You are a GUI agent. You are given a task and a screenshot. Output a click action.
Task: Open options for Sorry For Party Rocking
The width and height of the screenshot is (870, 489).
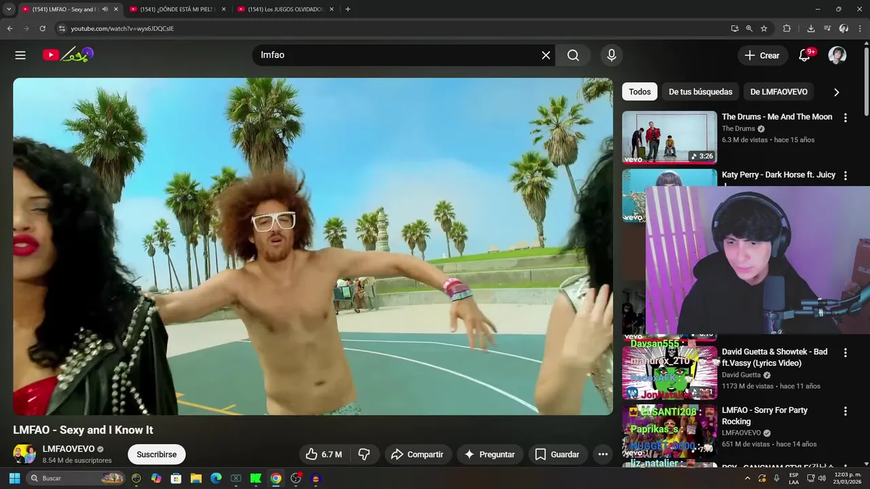[x=845, y=412]
